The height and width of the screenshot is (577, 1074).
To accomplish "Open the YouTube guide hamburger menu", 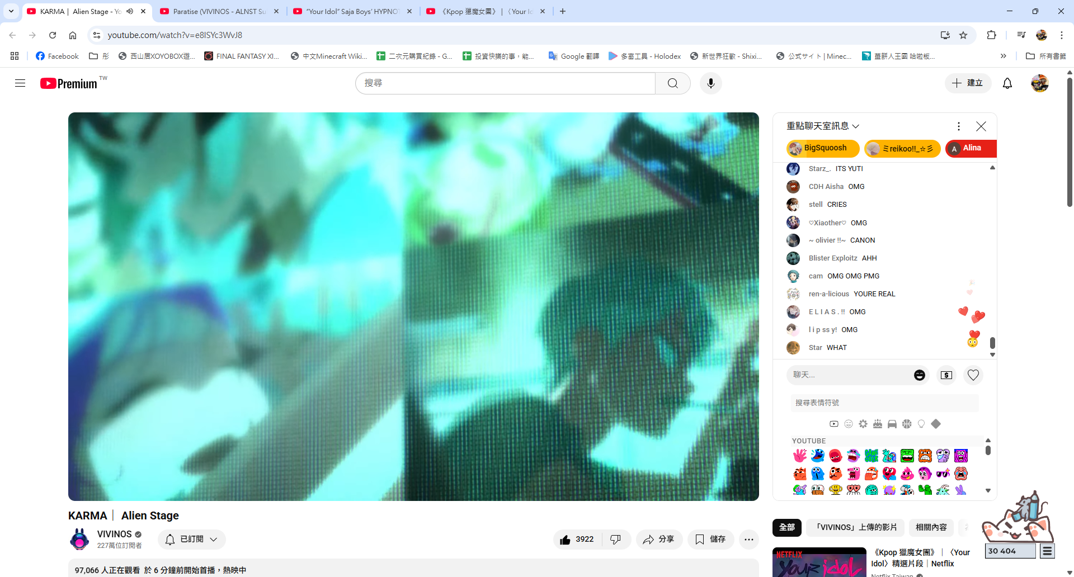I will 20,83.
